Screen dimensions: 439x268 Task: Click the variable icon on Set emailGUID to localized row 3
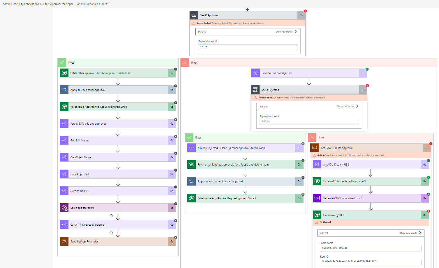[x=317, y=198]
